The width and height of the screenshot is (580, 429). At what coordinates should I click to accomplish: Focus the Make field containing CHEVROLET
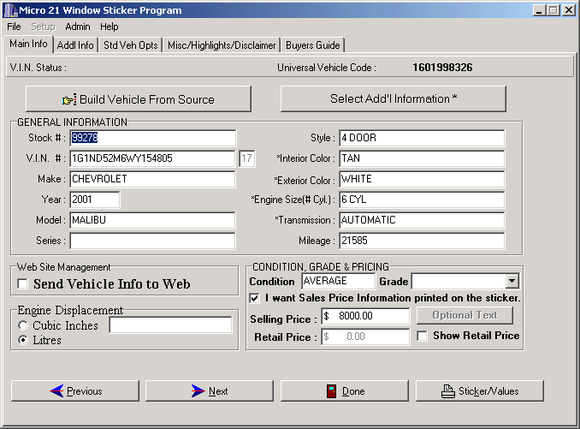tap(152, 179)
